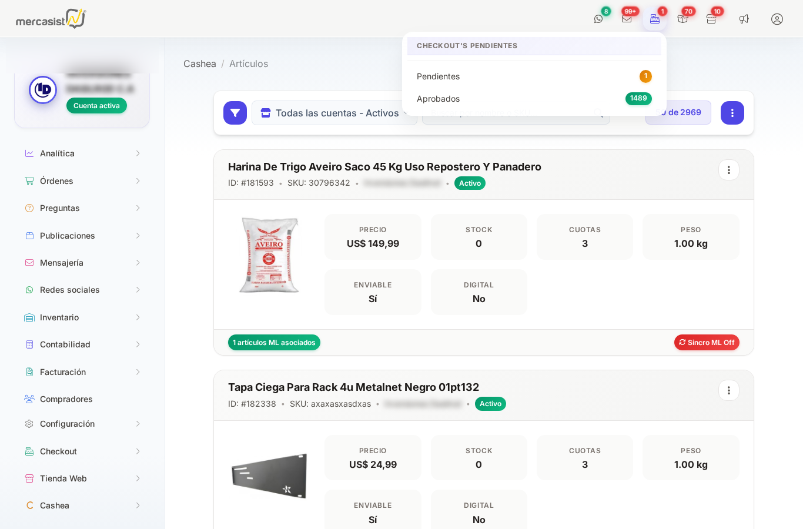Click the Cashea breadcrumb link

[200, 63]
